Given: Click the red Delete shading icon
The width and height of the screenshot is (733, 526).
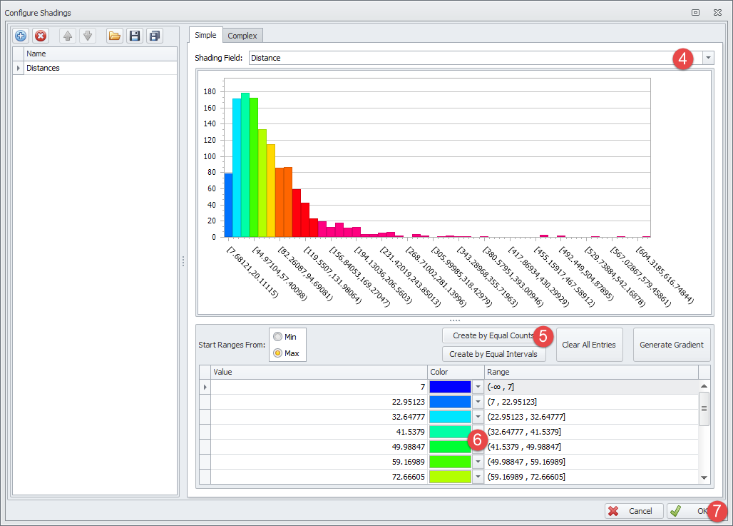Looking at the screenshot, I should (41, 36).
